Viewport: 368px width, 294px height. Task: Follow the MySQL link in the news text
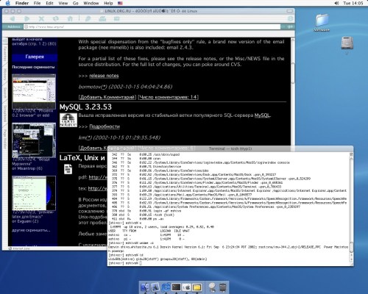point(262,115)
